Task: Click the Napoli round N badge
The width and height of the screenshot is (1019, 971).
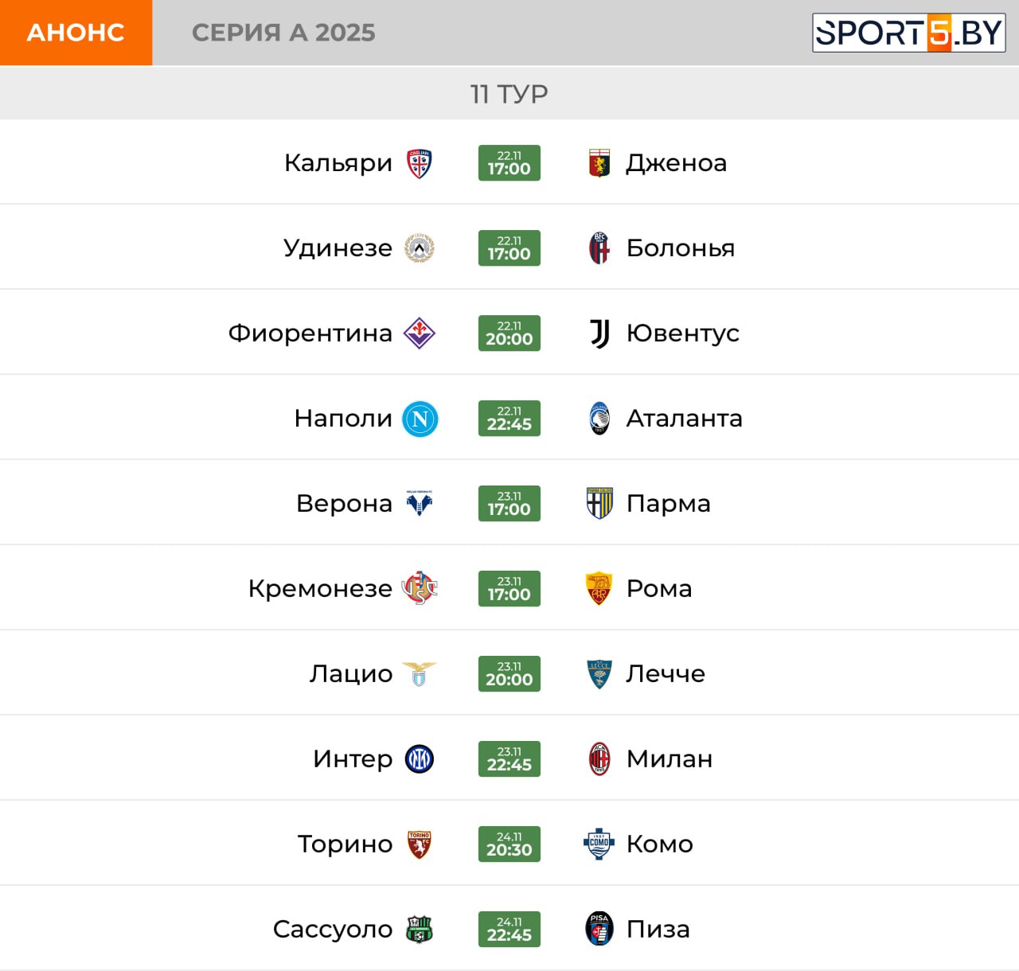Action: (420, 419)
